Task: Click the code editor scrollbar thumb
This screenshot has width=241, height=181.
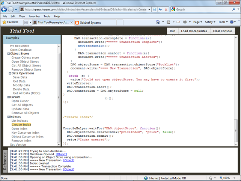Action: (236, 131)
